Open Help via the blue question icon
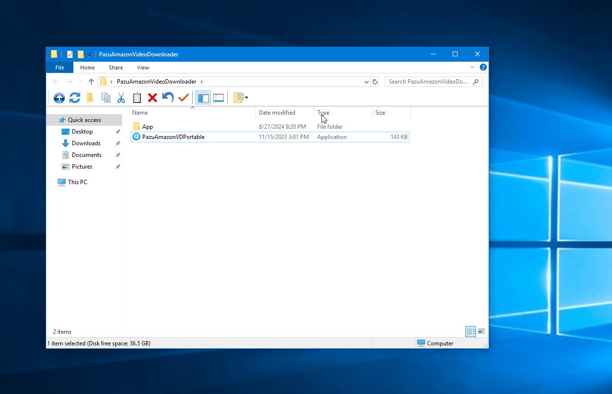Screen dimensions: 612x394 click(x=483, y=67)
